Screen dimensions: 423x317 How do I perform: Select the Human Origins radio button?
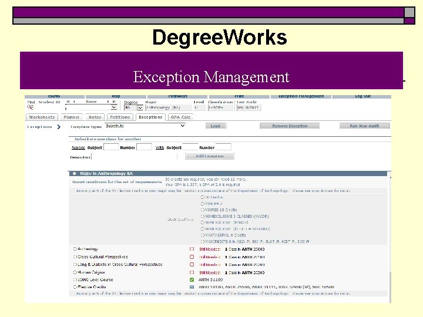(75, 272)
